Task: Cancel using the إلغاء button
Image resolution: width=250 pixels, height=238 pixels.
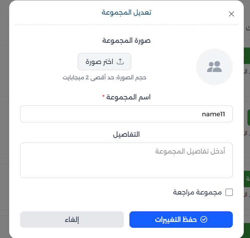Action: pos(72,219)
